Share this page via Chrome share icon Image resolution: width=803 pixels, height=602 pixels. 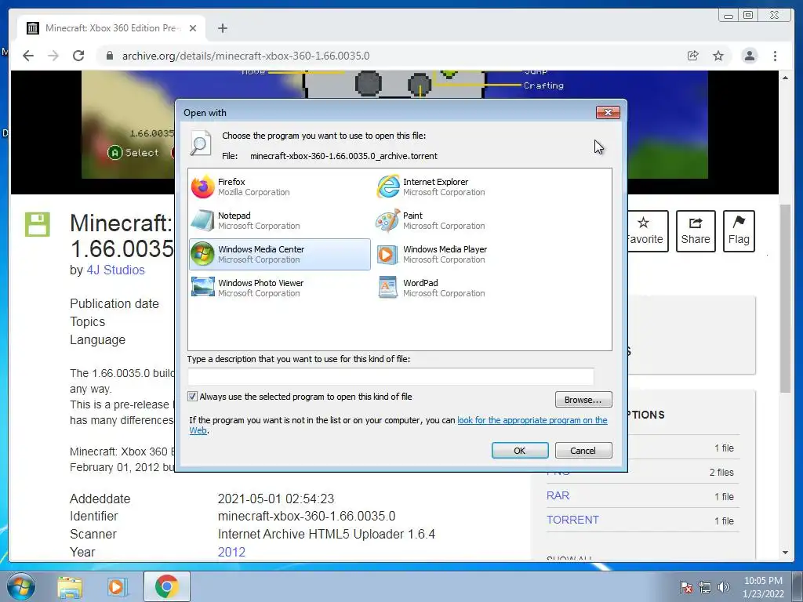click(693, 56)
